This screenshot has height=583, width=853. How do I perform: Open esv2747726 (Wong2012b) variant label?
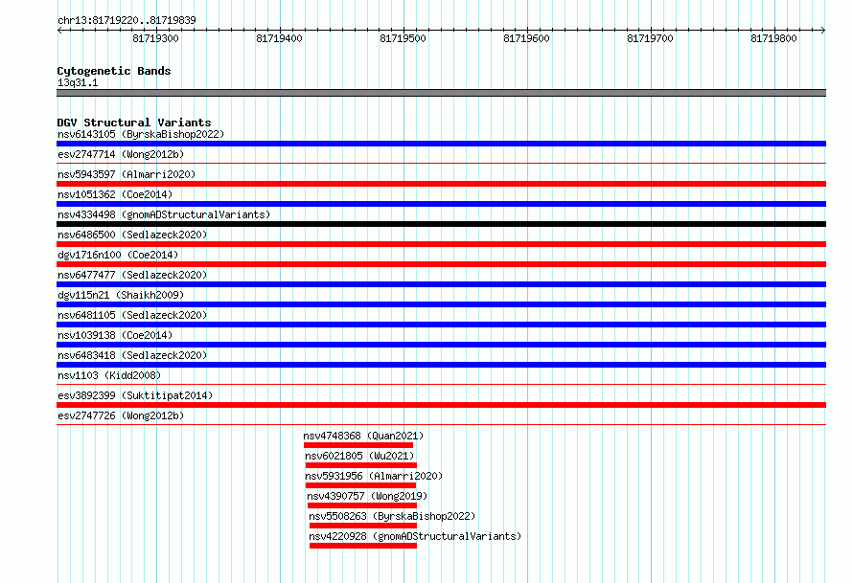click(121, 415)
